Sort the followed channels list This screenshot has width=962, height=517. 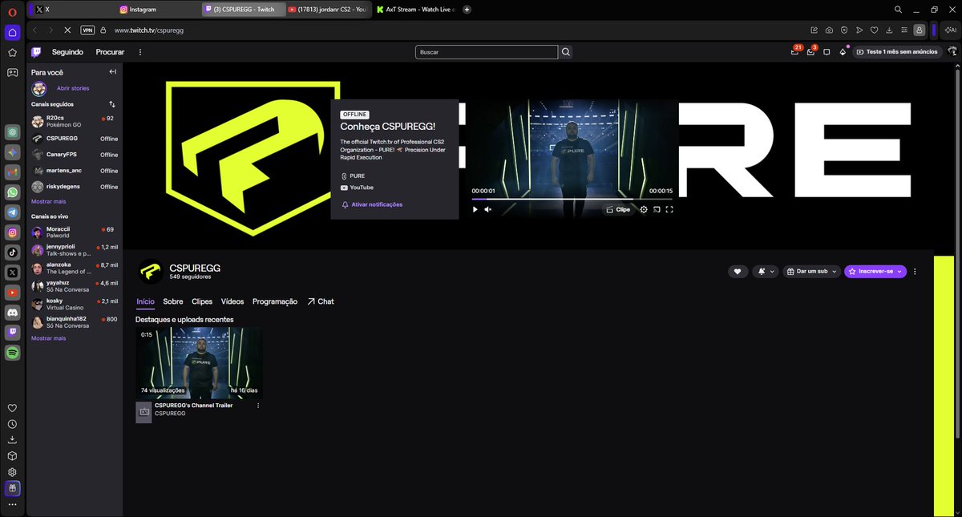point(112,104)
